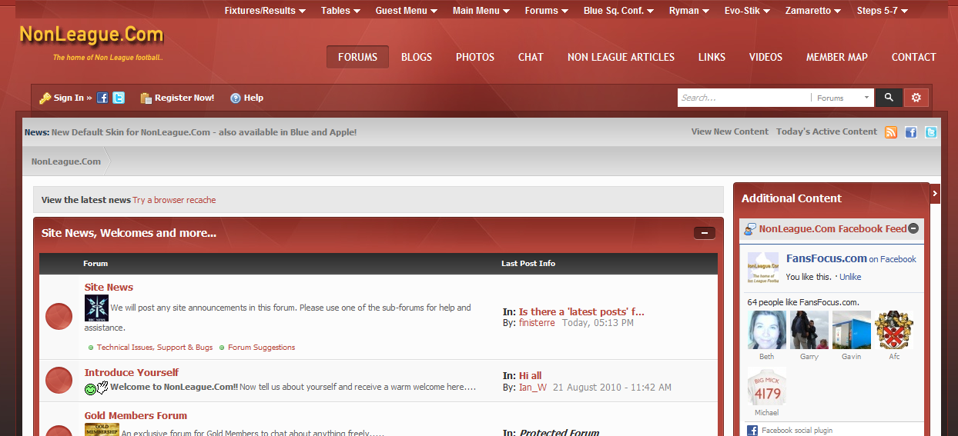The width and height of the screenshot is (958, 436).
Task: Open FansFocus.com Facebook page link
Action: 826,258
